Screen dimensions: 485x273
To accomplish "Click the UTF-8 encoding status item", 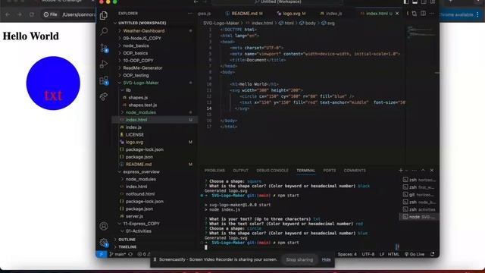I will pos(368,254).
